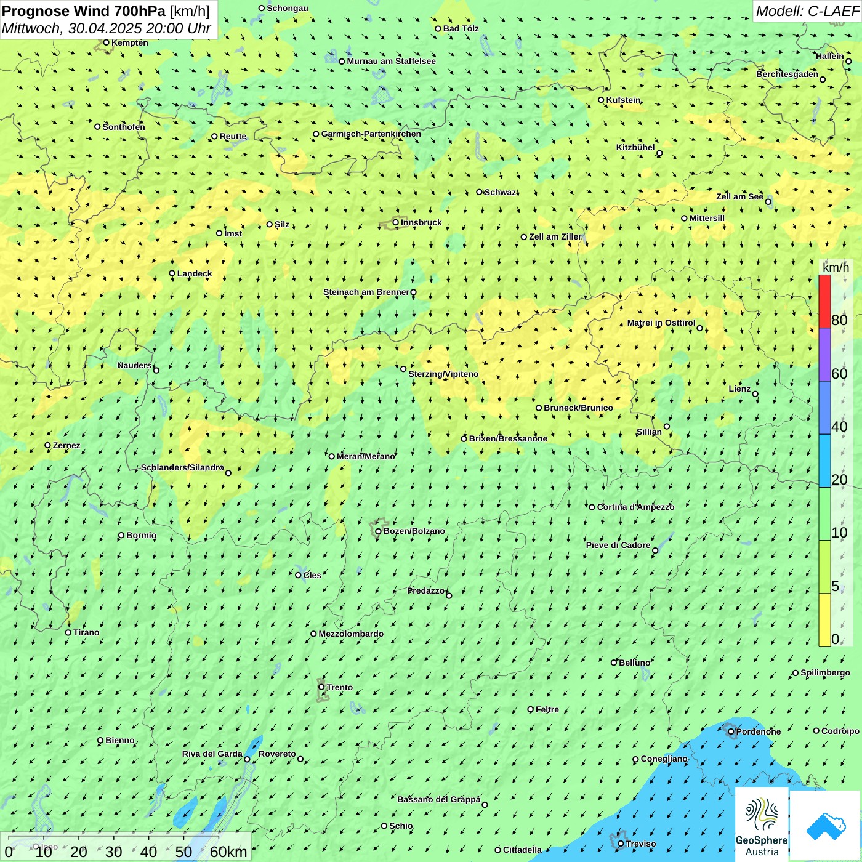
Task: Click the Kufstein city marker
Action: click(x=602, y=100)
